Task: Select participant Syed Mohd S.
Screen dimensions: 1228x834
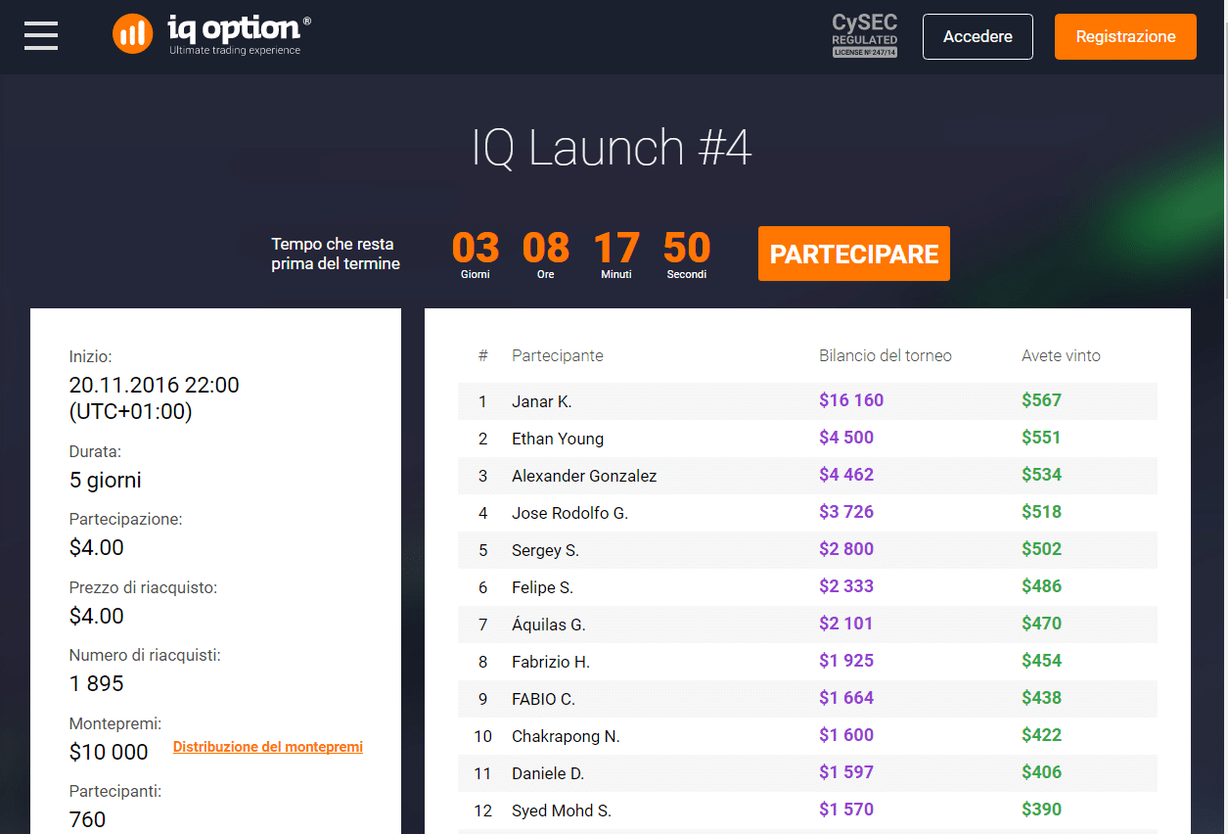Action: click(x=562, y=811)
